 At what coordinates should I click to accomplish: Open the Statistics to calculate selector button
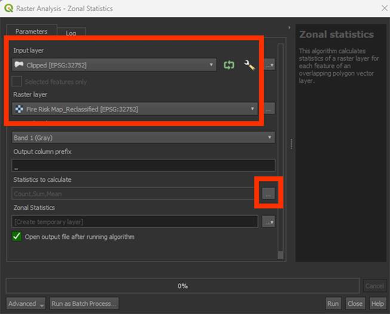click(268, 193)
